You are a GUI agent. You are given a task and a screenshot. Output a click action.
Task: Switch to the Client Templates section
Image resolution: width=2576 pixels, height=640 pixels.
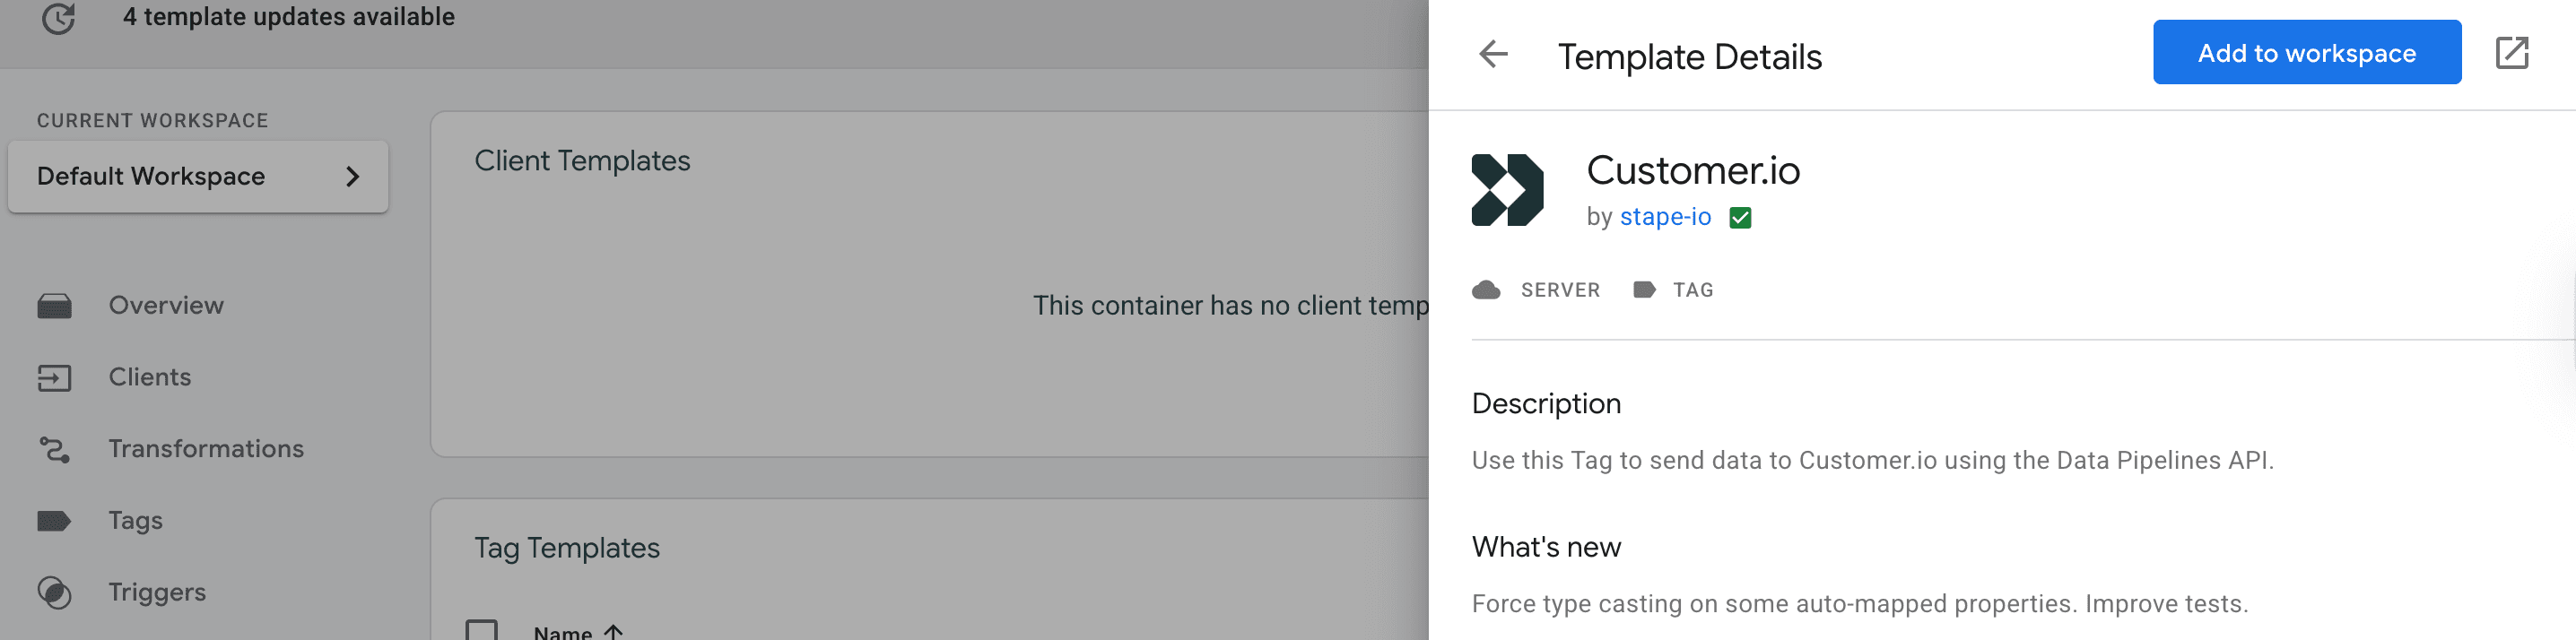click(582, 160)
